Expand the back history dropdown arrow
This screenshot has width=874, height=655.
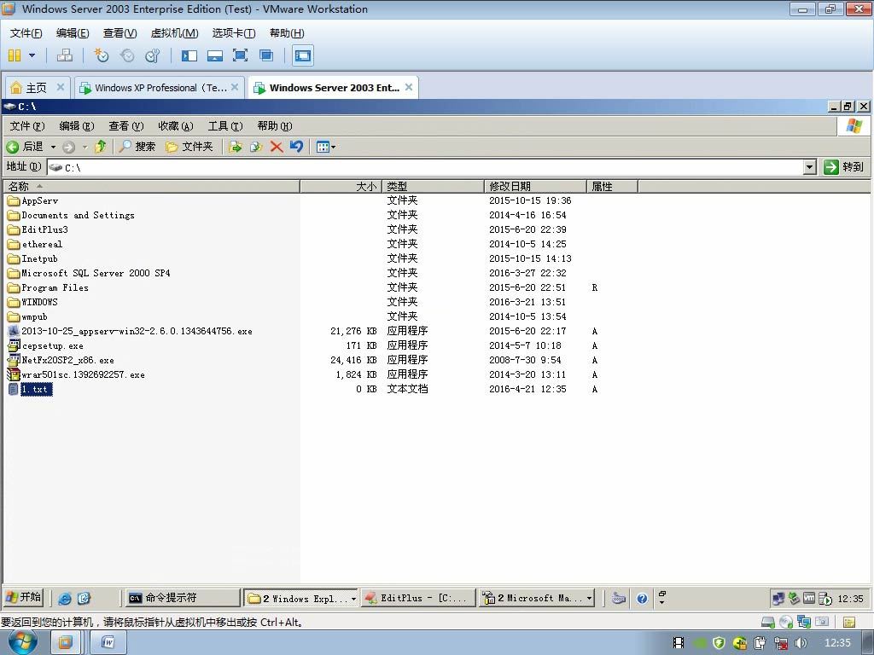53,147
